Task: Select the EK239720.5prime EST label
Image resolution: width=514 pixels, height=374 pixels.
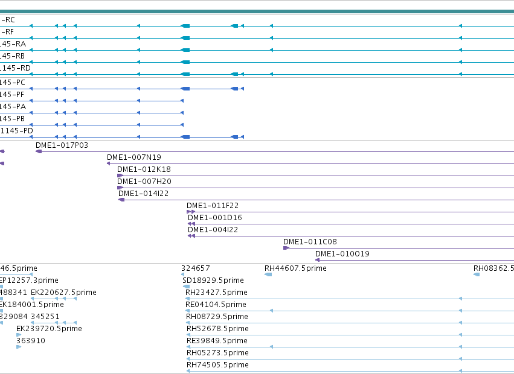Action: (x=49, y=329)
